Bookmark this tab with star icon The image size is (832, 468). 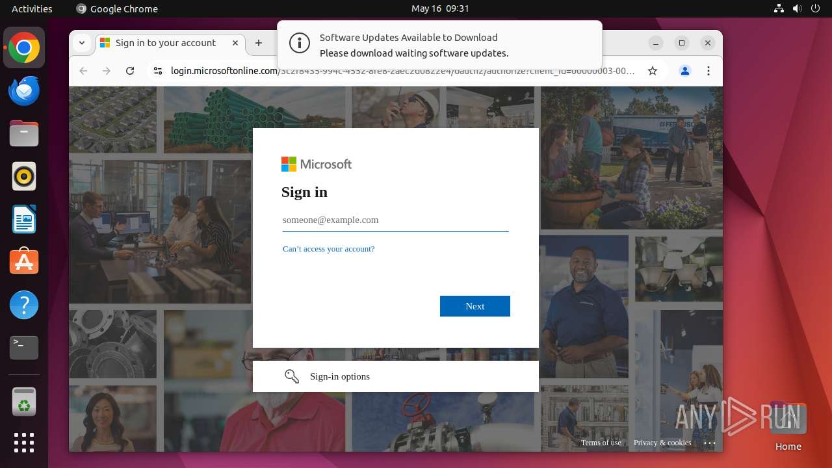(x=653, y=71)
